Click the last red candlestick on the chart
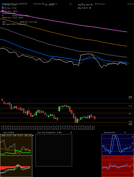This screenshot has width=134, height=177. (x=95, y=118)
